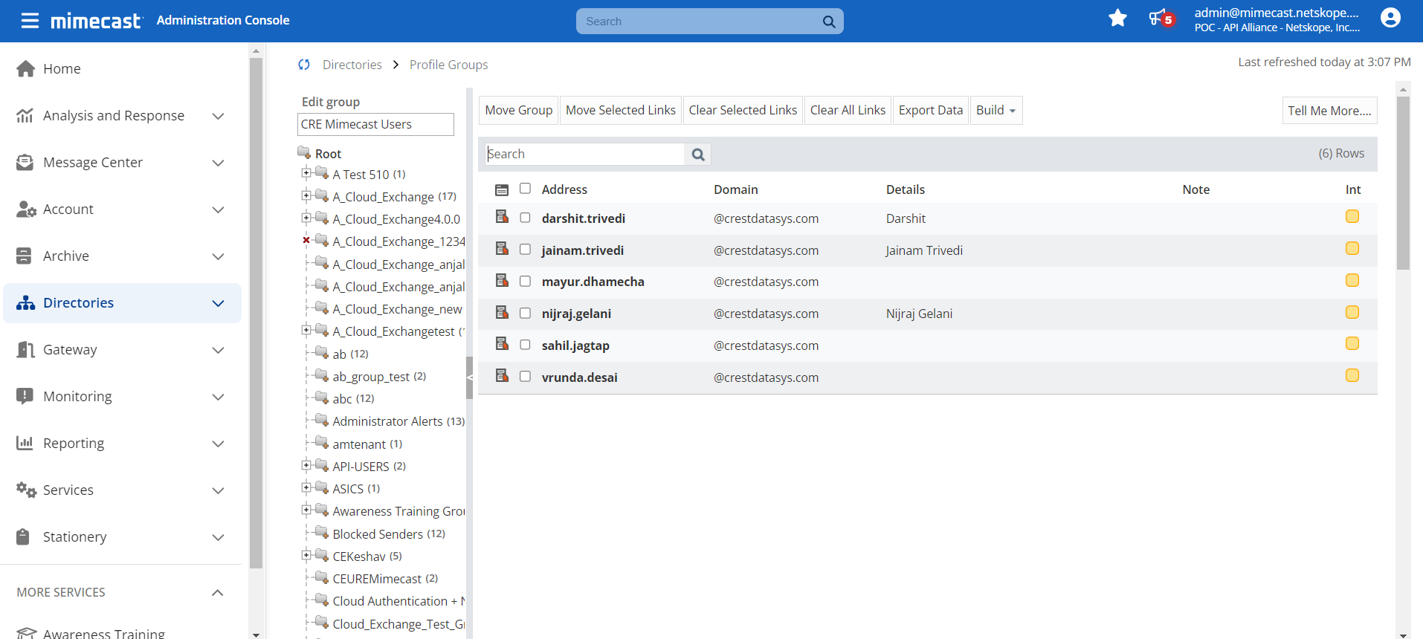Click the Analysis and Response chart icon
1423x639 pixels.
(x=25, y=115)
